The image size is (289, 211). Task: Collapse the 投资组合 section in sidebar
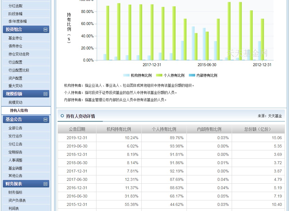coord(46,29)
